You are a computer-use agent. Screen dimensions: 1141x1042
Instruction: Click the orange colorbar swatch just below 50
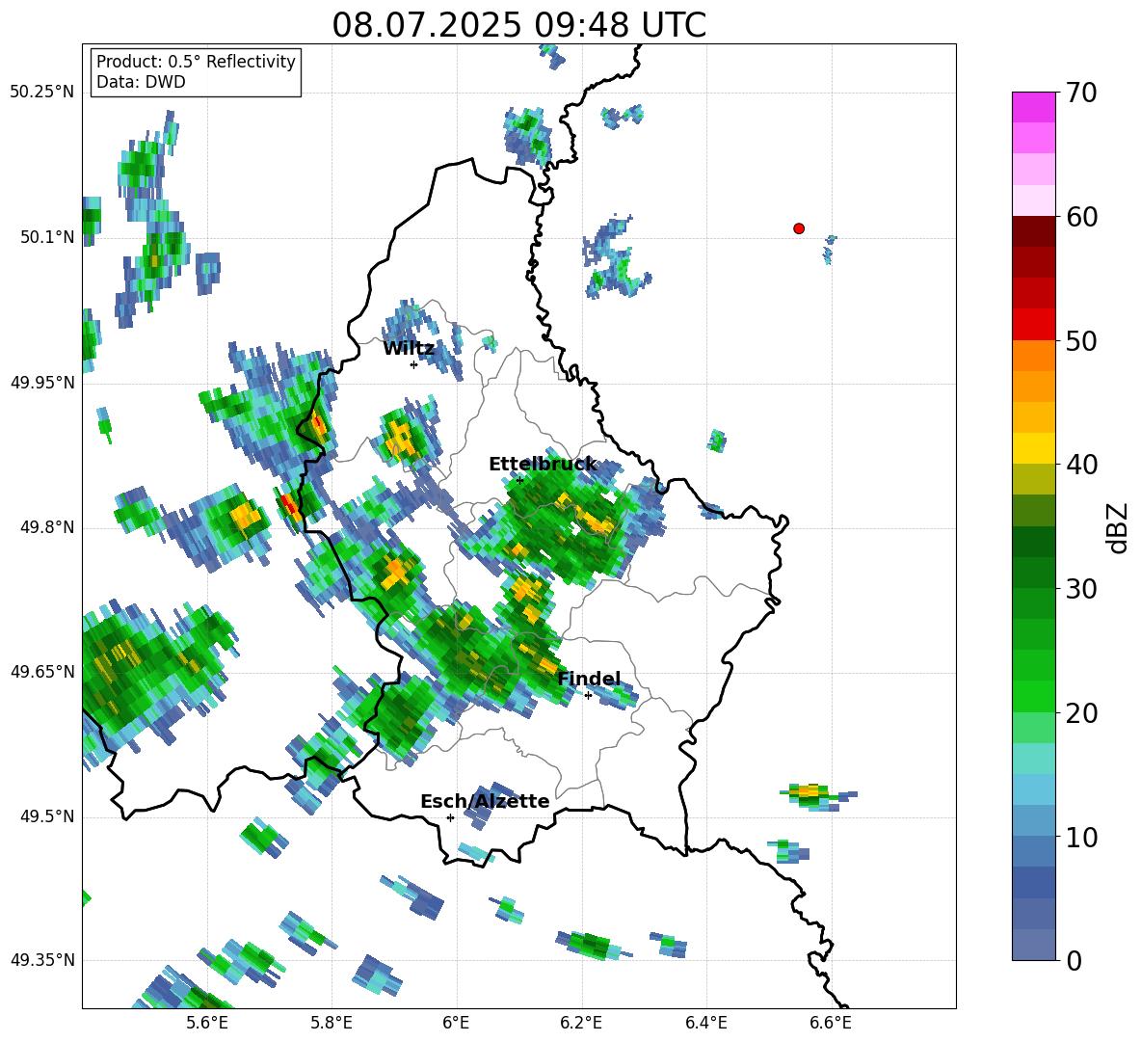pos(1033,355)
